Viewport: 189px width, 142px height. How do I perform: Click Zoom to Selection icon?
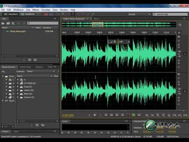pos(185,115)
